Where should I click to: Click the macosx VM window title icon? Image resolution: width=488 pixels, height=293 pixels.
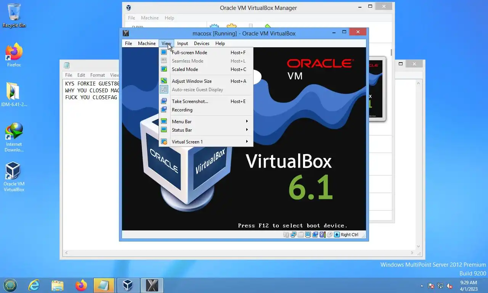click(x=126, y=33)
